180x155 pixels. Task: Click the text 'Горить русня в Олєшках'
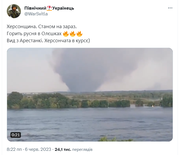click(x=34, y=34)
